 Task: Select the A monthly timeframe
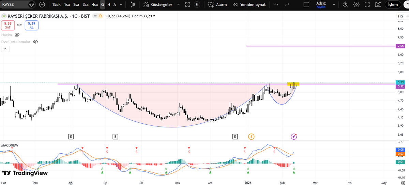[115, 5]
